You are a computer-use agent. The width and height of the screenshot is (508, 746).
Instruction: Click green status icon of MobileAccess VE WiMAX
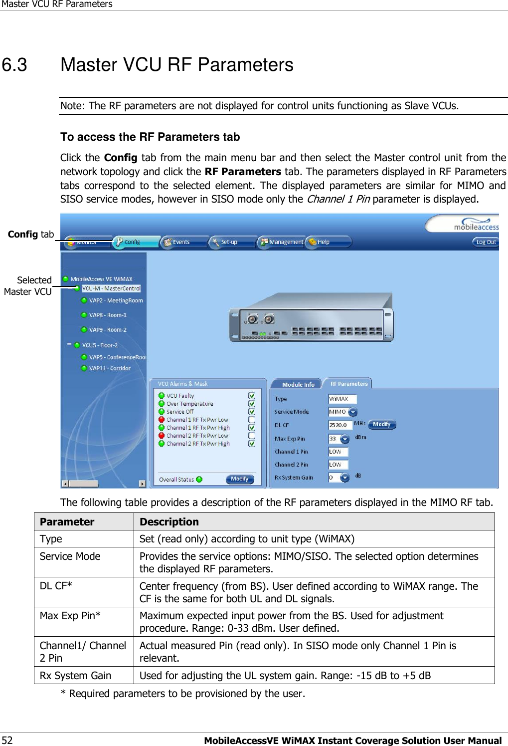coord(65,279)
